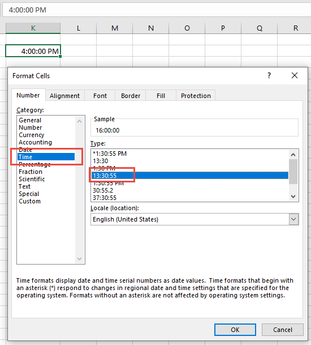The width and height of the screenshot is (311, 345).
Task: Confirm with the OK button
Action: click(x=235, y=330)
